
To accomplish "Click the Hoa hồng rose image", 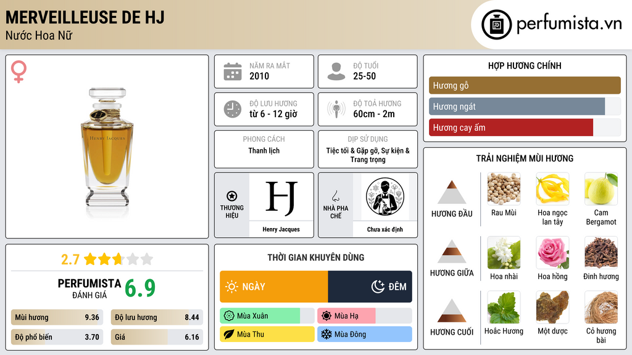I will [552, 253].
